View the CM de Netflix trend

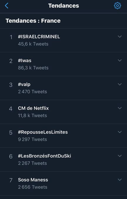pos(33,108)
